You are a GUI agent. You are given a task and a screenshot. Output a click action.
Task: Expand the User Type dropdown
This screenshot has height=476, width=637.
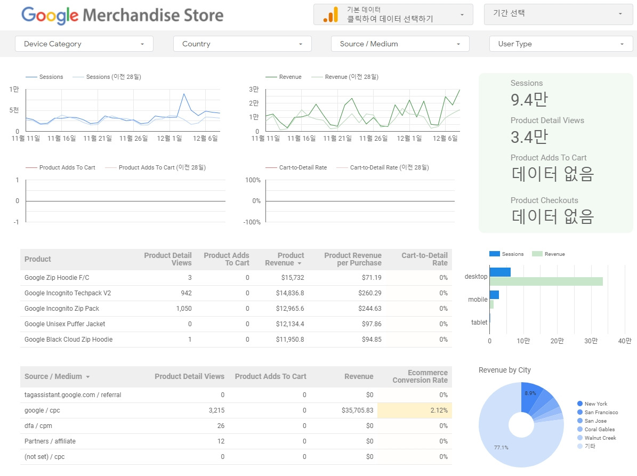(561, 44)
